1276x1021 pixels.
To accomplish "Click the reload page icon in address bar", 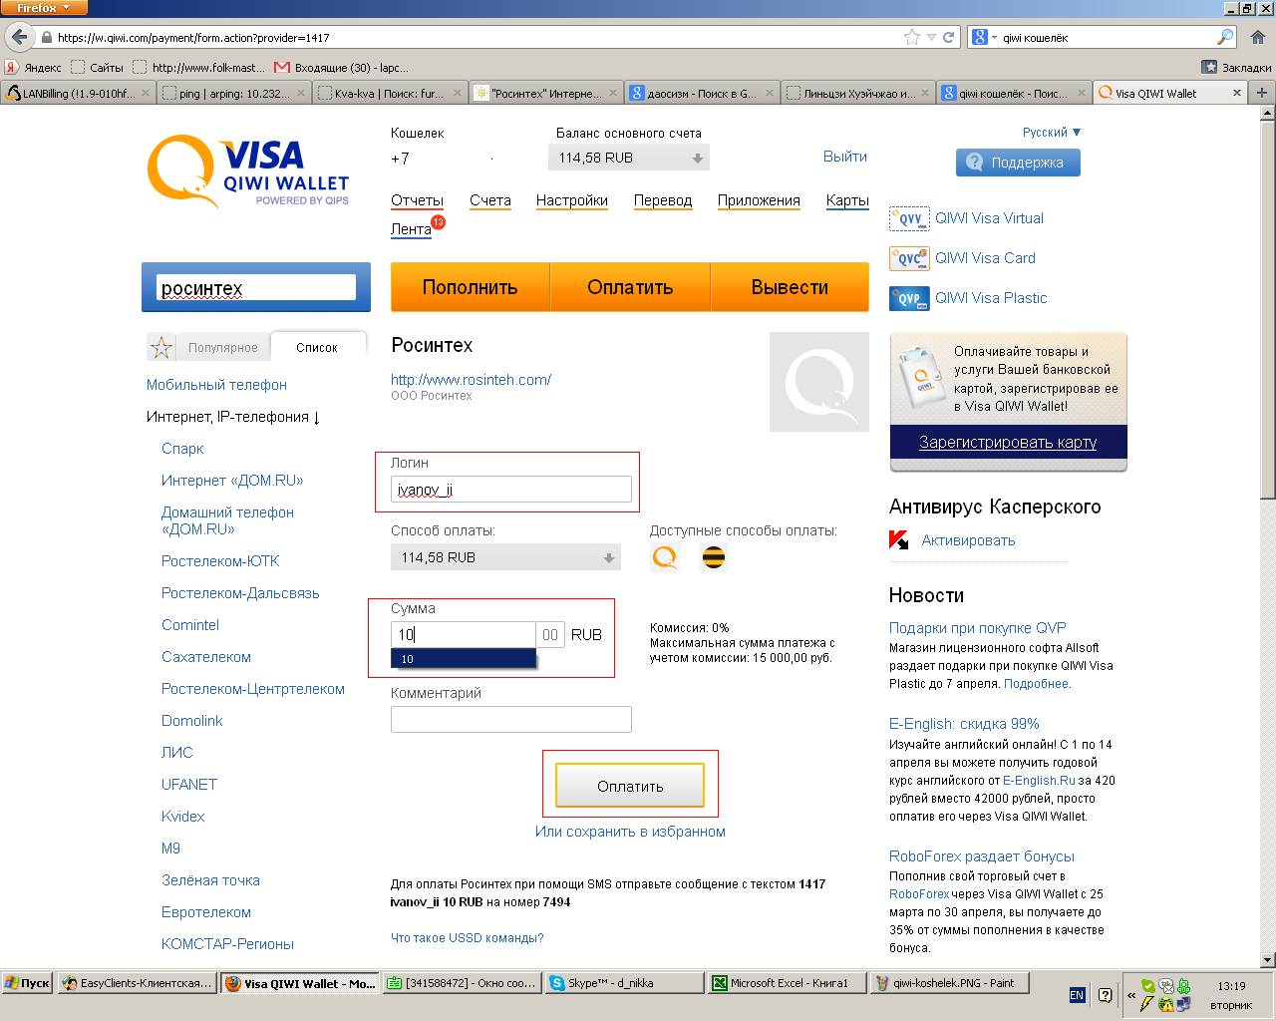I will [x=948, y=37].
